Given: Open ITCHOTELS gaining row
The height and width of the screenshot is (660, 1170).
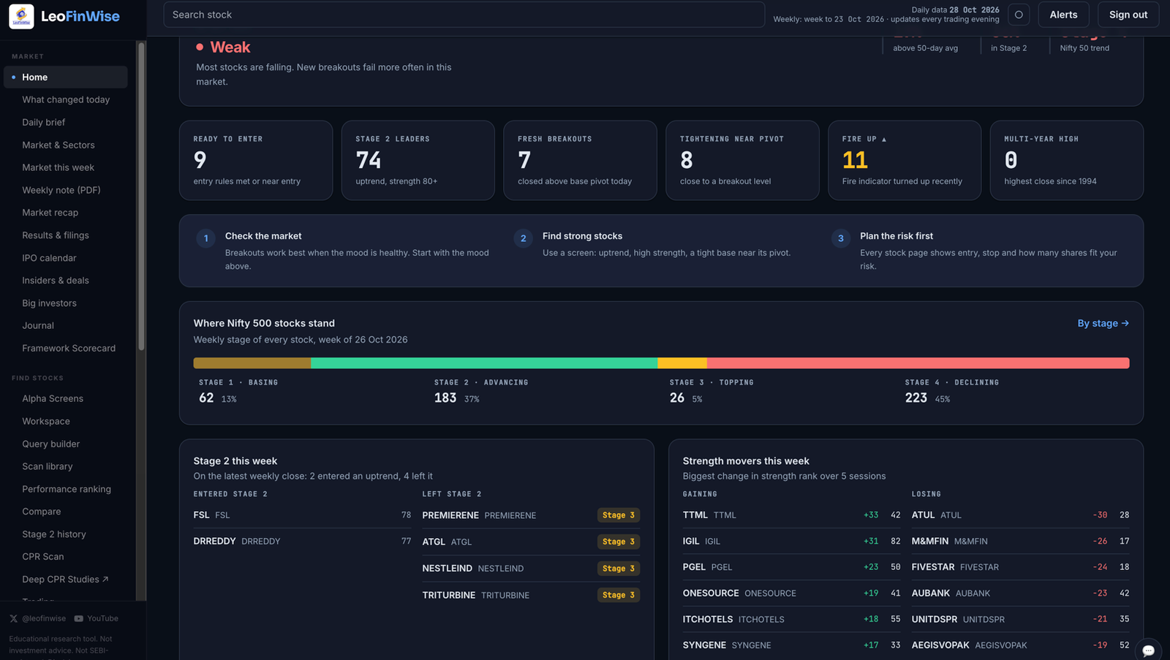Looking at the screenshot, I should pyautogui.click(x=791, y=619).
